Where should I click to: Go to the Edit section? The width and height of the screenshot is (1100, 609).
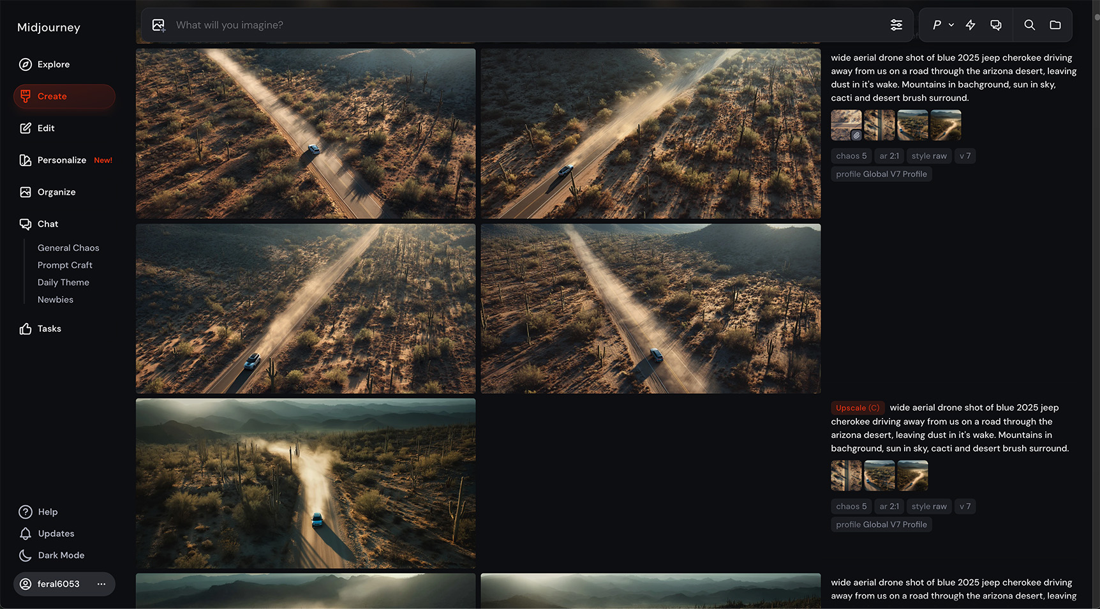tap(45, 128)
